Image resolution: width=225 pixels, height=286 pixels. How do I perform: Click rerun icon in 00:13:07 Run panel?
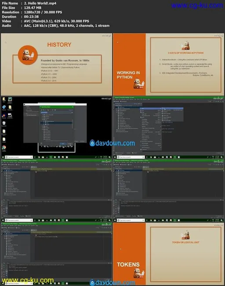[x=4, y=202]
